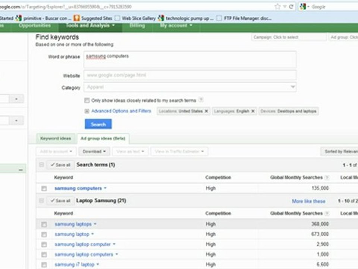The height and width of the screenshot is (269, 358).
Task: Open the 'Sorted by Relevance' dropdown
Action: pyautogui.click(x=339, y=151)
